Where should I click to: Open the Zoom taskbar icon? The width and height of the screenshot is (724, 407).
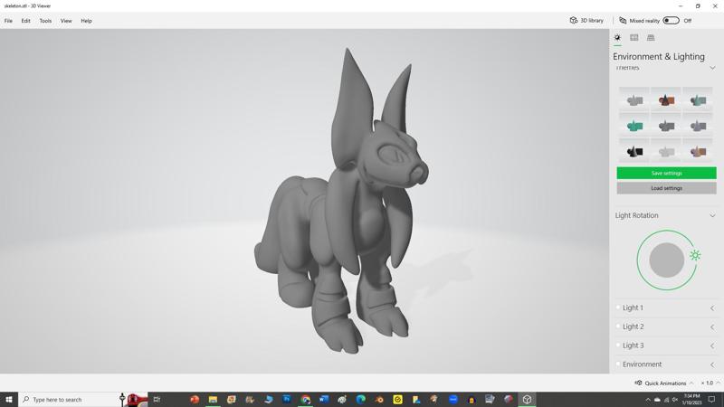453,399
